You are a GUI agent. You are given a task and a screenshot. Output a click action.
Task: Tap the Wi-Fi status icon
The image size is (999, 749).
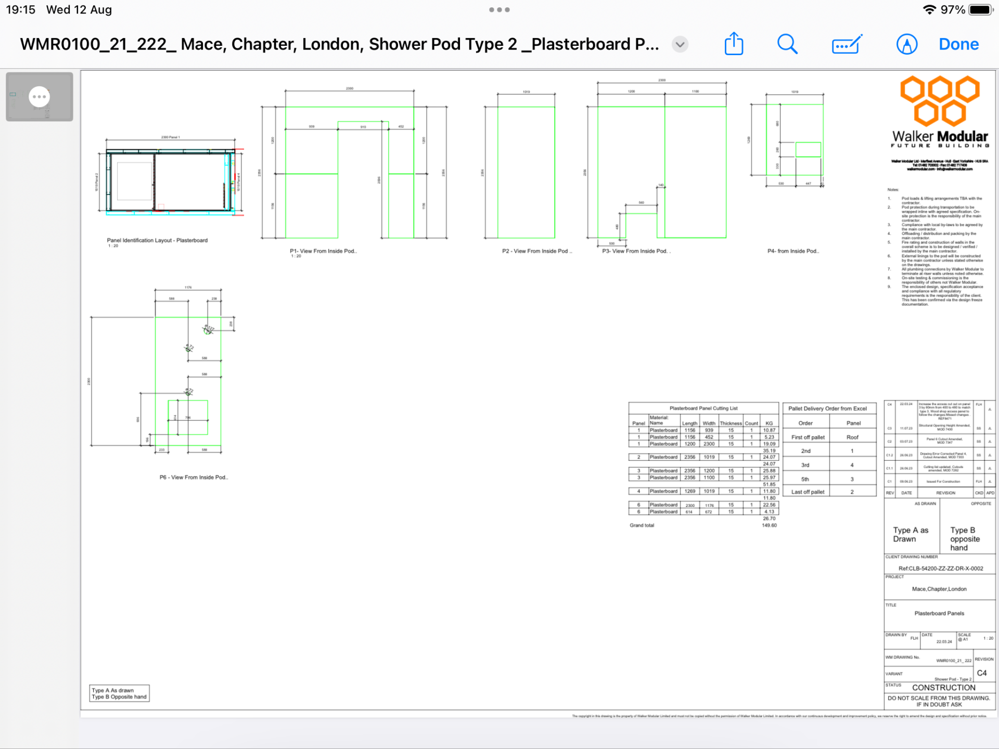coord(929,9)
